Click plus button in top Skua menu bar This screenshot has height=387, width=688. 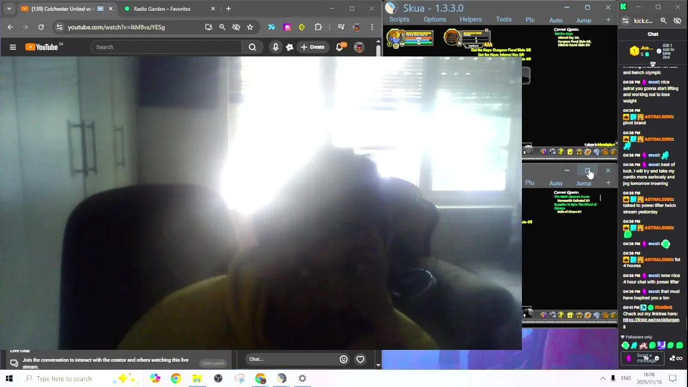coord(608,20)
